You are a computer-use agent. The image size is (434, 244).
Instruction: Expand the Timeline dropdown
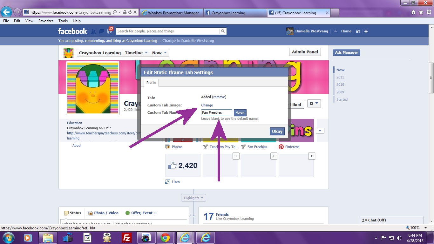click(x=136, y=53)
